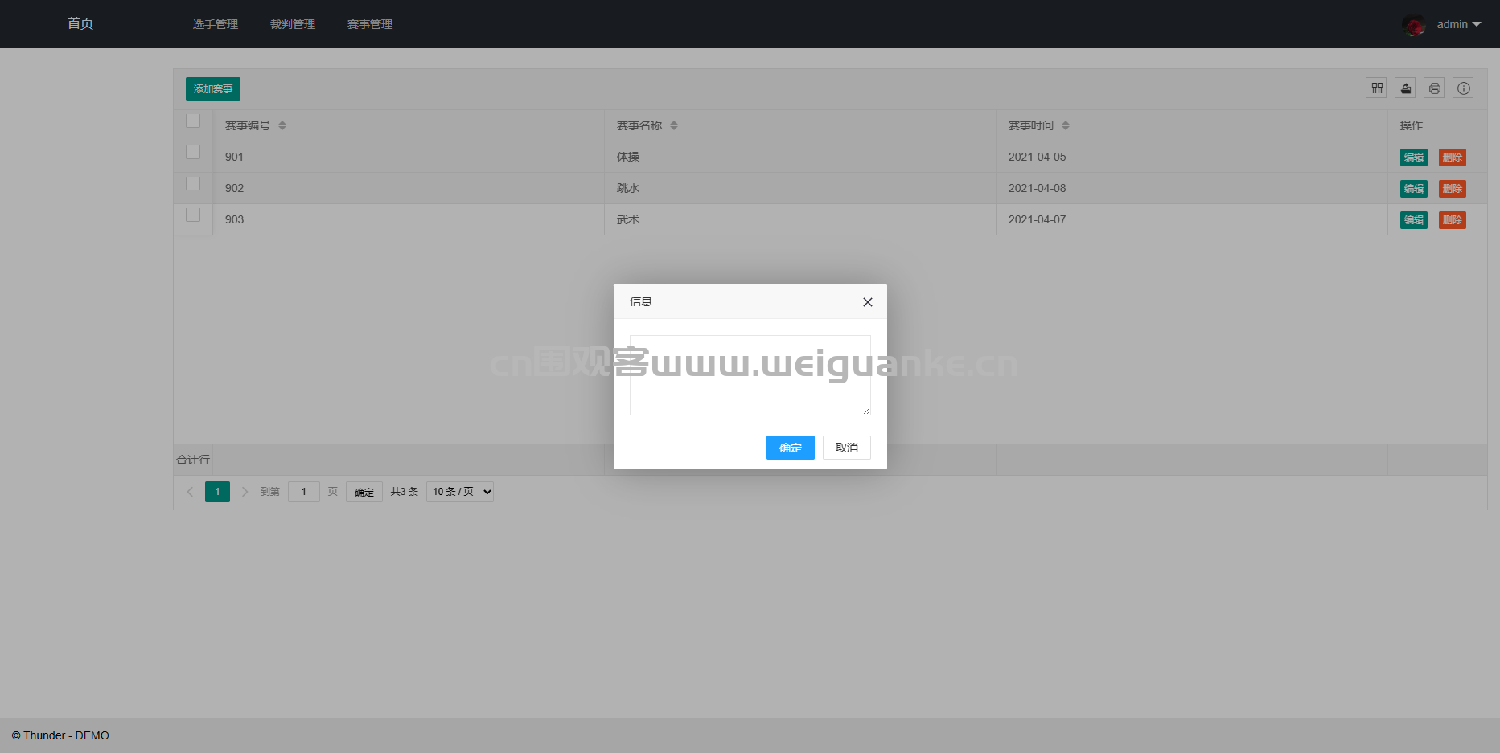The height and width of the screenshot is (753, 1500).
Task: Click the 添加赛事 button
Action: click(213, 89)
